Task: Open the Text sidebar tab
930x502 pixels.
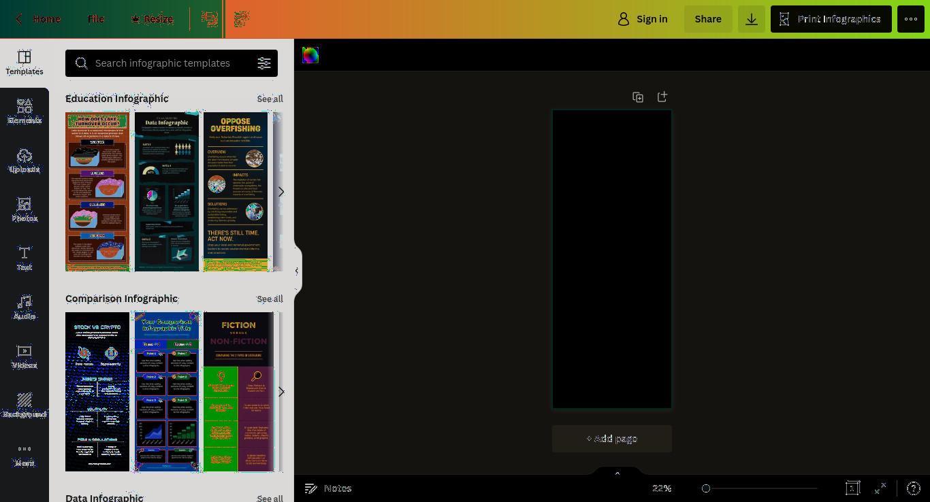Action: coord(25,259)
